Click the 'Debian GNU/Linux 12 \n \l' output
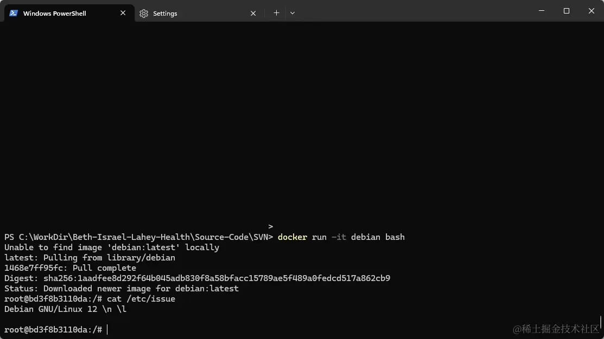Screen dimensions: 604x339 pos(66,309)
